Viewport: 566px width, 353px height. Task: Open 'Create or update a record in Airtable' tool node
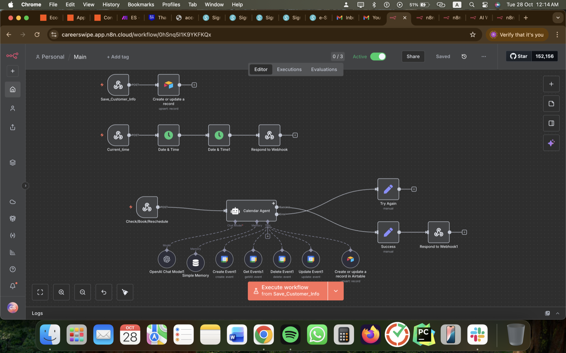pos(351,259)
